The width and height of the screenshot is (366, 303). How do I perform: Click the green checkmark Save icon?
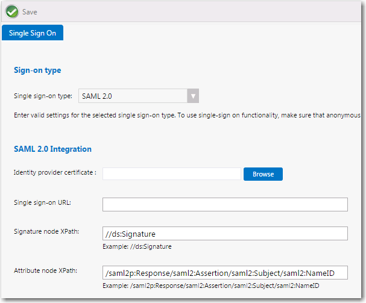(12, 11)
